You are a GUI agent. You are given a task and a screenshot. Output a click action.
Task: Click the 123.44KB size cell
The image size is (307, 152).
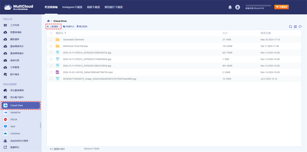pos(227,46)
